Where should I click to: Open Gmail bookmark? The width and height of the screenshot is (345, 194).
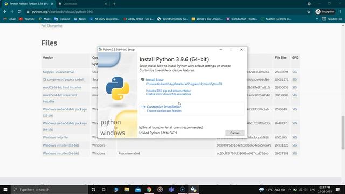[10, 19]
